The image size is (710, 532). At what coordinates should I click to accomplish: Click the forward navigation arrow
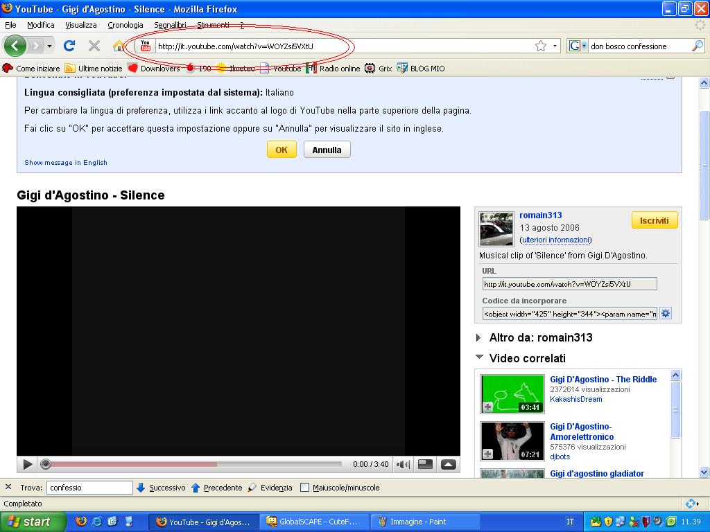pyautogui.click(x=36, y=46)
